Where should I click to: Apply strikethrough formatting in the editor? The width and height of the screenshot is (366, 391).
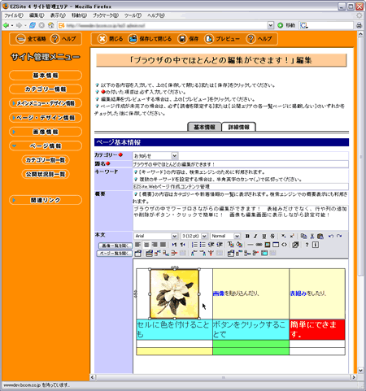pos(272,236)
